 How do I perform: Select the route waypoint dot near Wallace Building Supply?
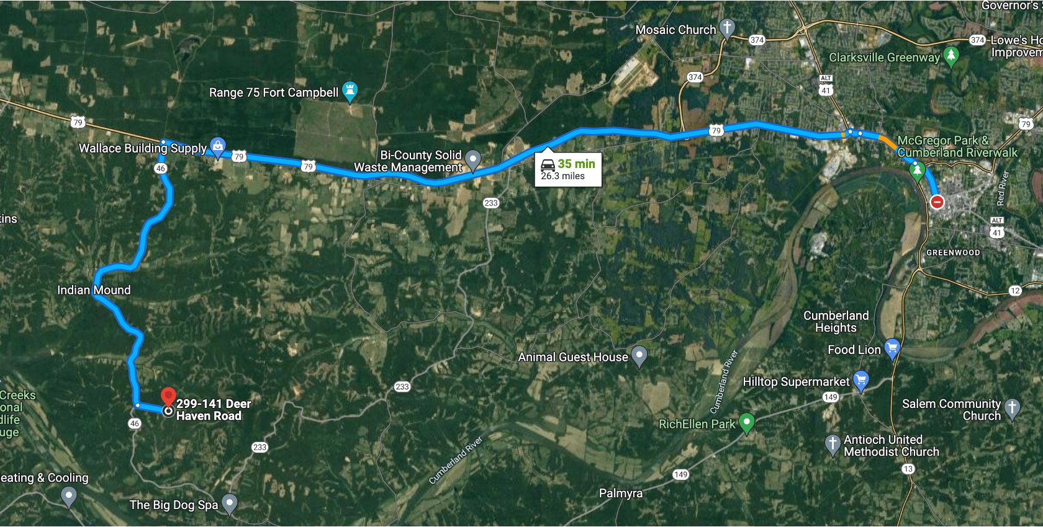(x=163, y=142)
